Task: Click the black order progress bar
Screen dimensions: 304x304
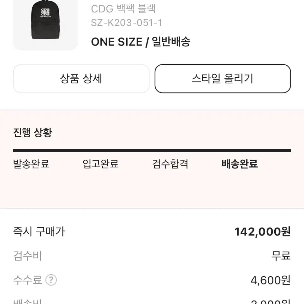Action: click(152, 151)
